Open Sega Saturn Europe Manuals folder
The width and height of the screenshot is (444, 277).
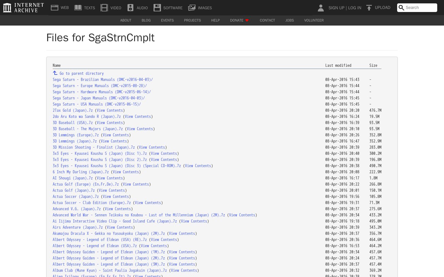tap(100, 86)
